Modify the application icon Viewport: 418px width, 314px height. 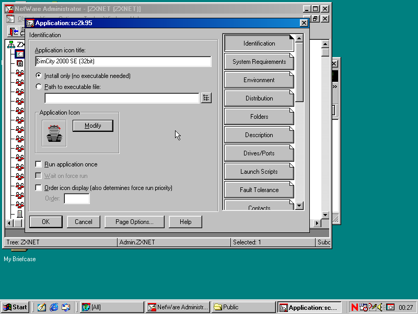point(93,126)
